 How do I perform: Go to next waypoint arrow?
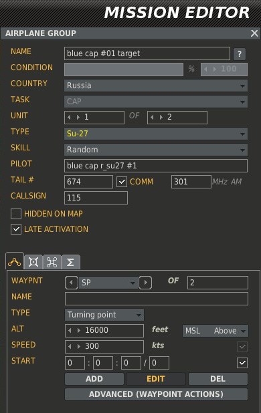tap(145, 283)
